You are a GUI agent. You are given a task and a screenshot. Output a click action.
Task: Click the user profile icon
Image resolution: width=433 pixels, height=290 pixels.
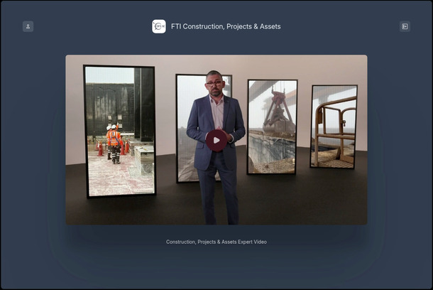coord(28,26)
